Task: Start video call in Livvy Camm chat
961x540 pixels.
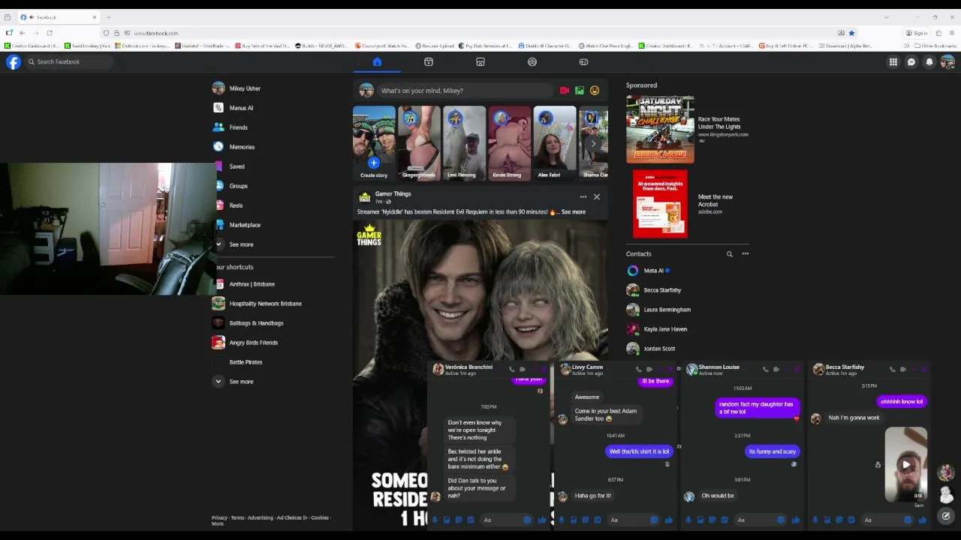Action: point(649,369)
